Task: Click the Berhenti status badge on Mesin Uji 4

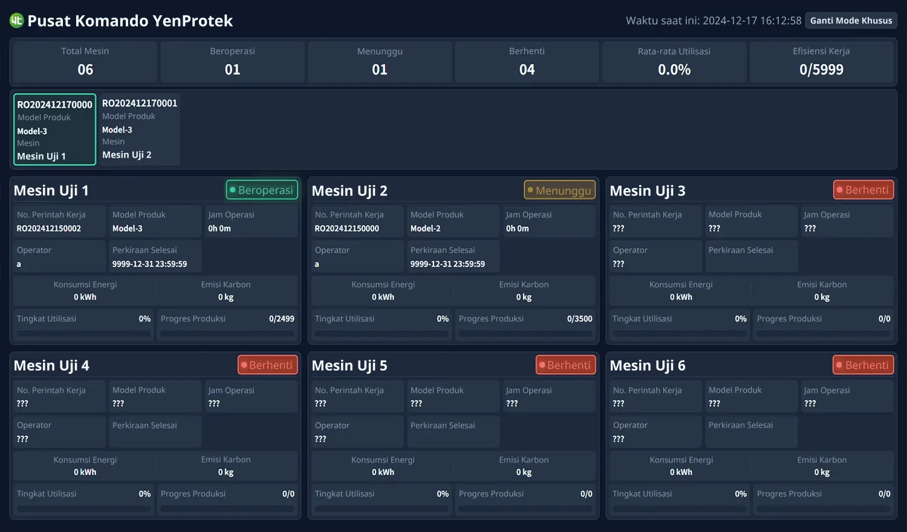Action: point(268,365)
